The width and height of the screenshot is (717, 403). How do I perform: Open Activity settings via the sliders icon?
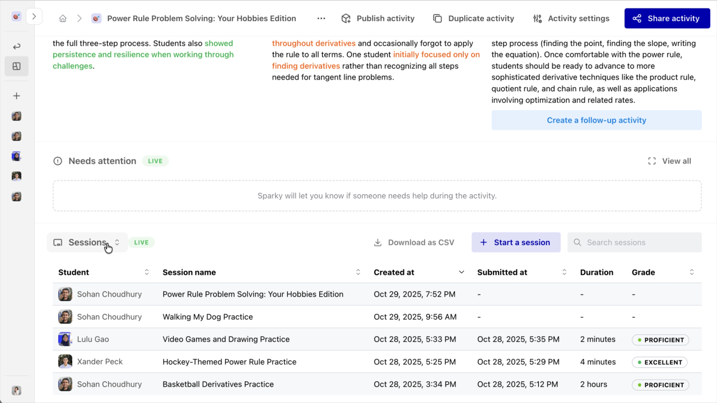[x=537, y=18]
